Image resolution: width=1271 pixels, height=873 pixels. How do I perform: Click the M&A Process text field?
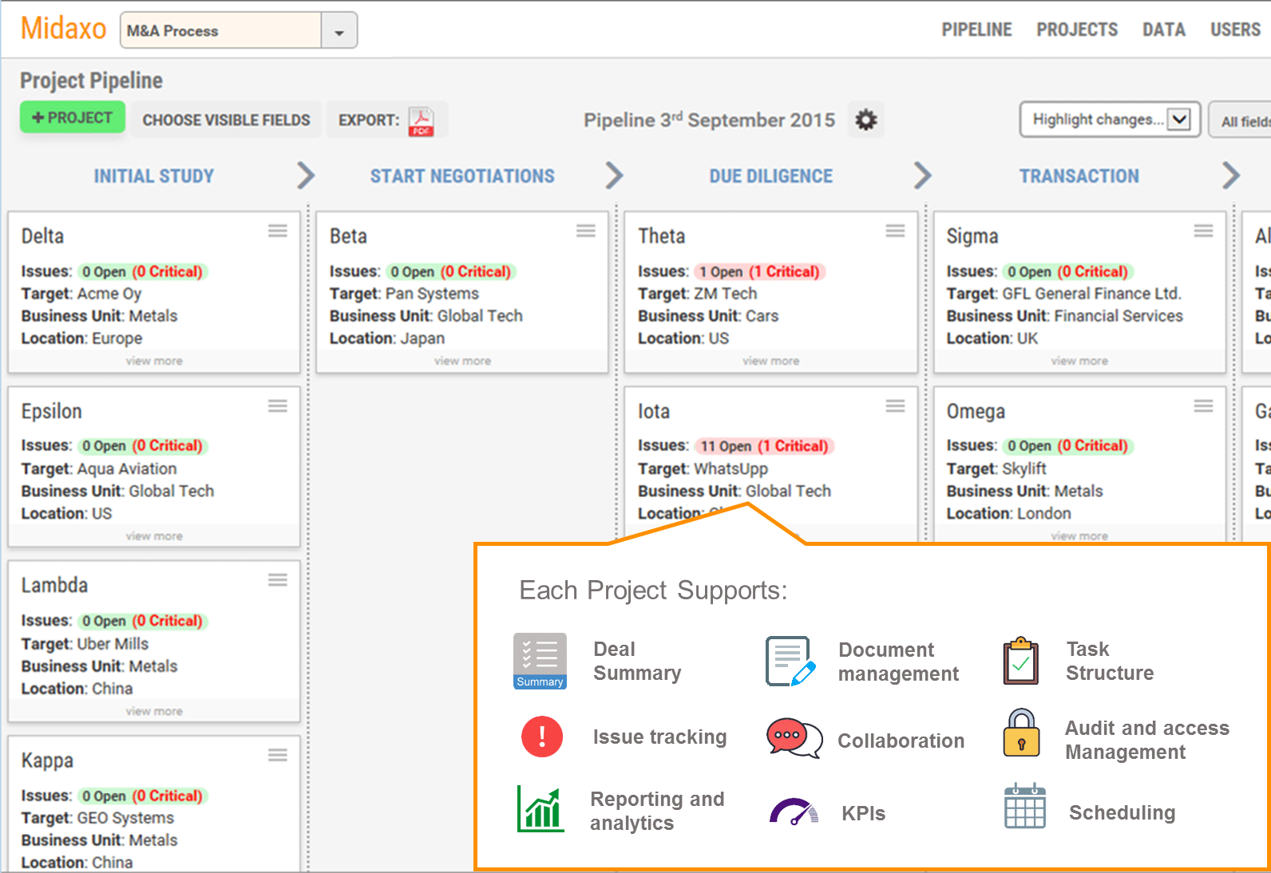tap(221, 31)
